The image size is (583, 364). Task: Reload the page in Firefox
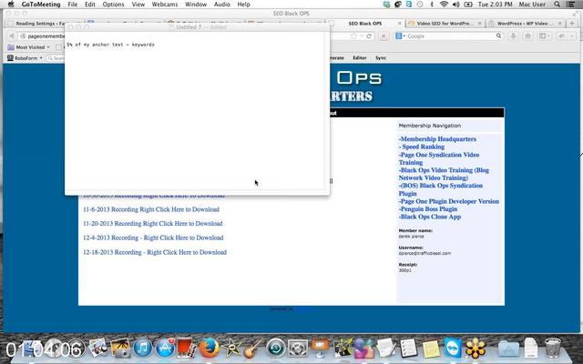(369, 36)
